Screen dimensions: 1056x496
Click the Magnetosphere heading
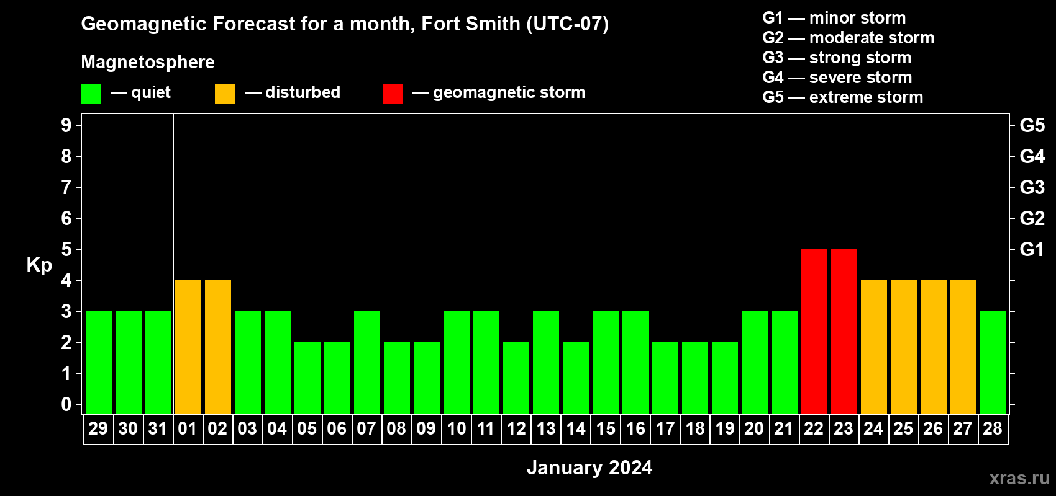pos(148,62)
